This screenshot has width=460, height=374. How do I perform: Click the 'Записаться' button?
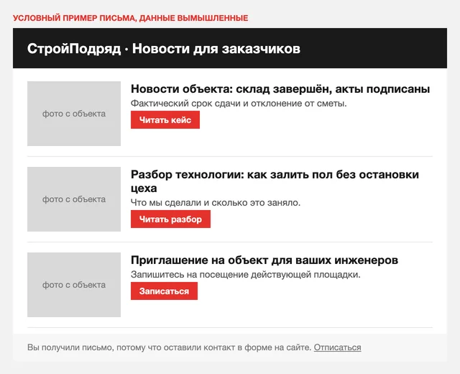pyautogui.click(x=164, y=291)
